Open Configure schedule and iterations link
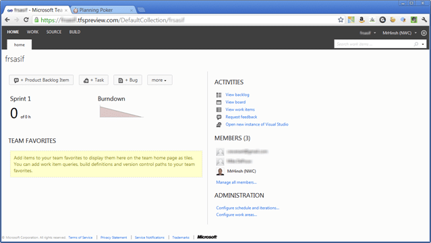Screen dimensions: 431x243 click(x=248, y=208)
